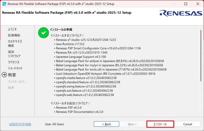
Task: Click the インストールするソフトウェア label
Action: pos(67,35)
